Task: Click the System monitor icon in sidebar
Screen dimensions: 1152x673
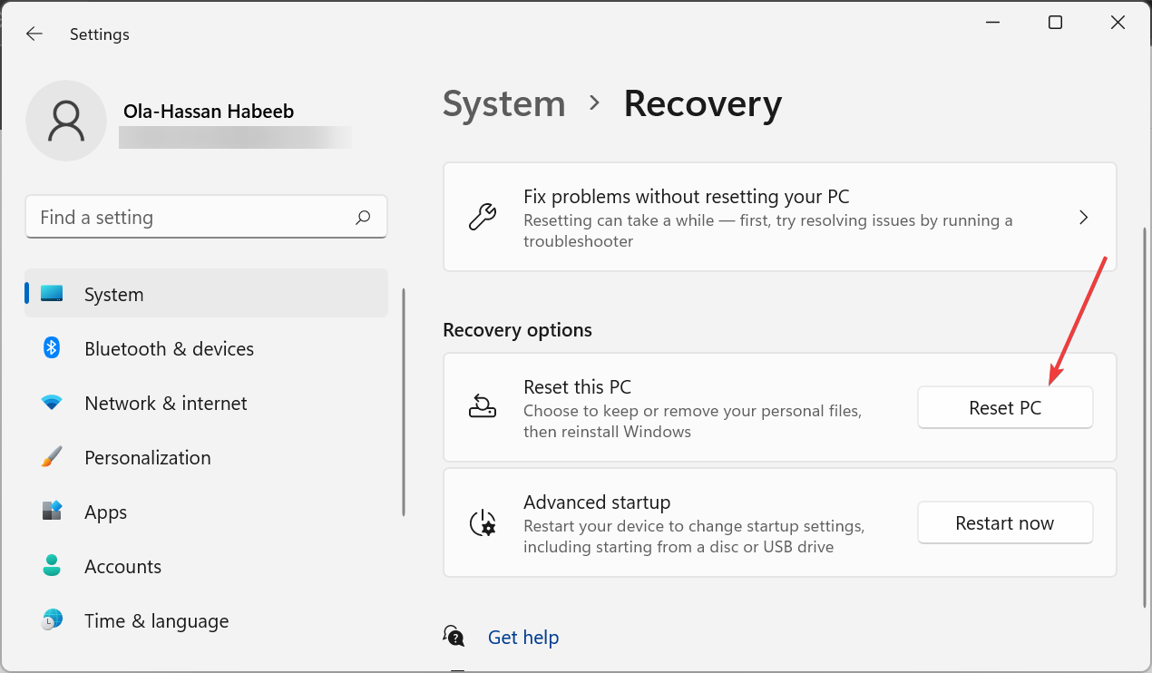Action: [x=52, y=294]
